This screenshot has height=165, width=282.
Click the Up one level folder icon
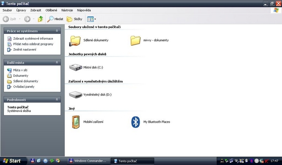click(x=41, y=19)
